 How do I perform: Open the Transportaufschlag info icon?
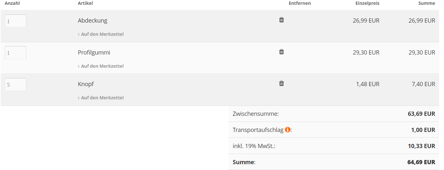coord(287,130)
